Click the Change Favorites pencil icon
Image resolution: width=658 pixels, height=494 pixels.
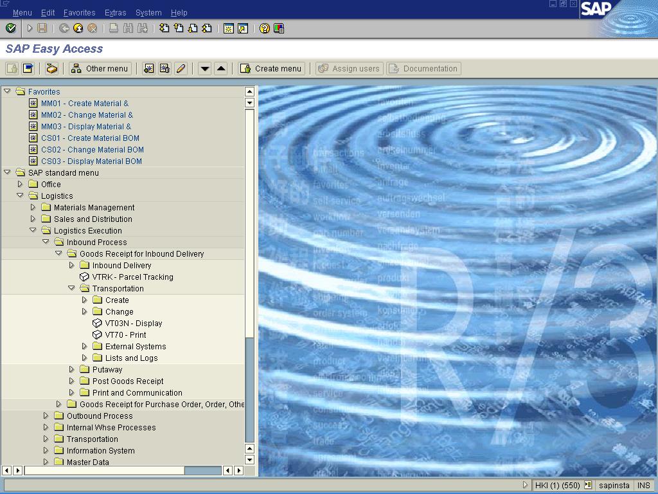coord(181,69)
